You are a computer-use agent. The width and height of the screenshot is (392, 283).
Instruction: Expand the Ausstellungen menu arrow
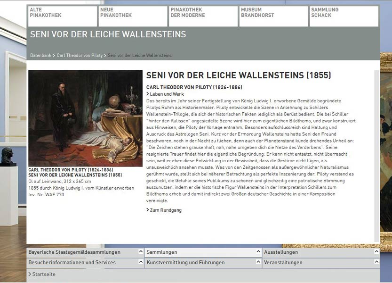point(376,252)
